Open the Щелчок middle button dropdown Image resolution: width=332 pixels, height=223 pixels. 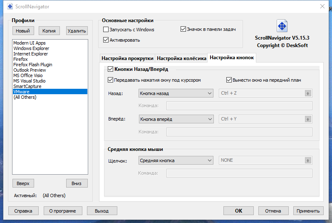176,160
